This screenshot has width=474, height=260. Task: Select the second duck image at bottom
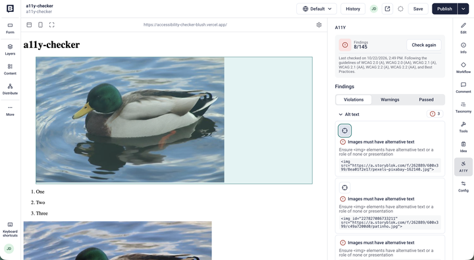(x=118, y=241)
